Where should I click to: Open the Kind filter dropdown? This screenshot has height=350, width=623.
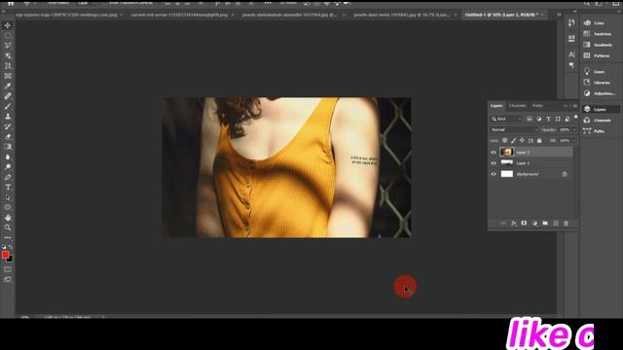click(x=506, y=119)
